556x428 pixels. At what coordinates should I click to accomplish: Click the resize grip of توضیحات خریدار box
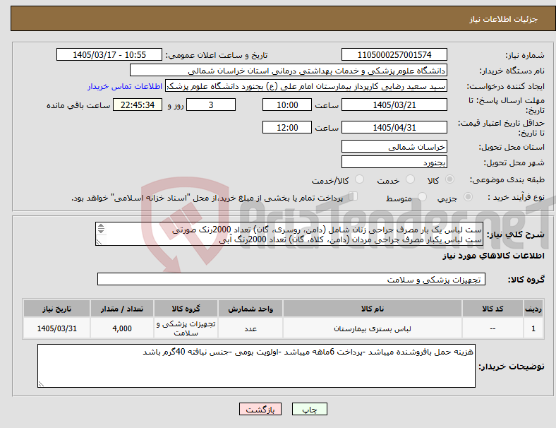pos(41,384)
